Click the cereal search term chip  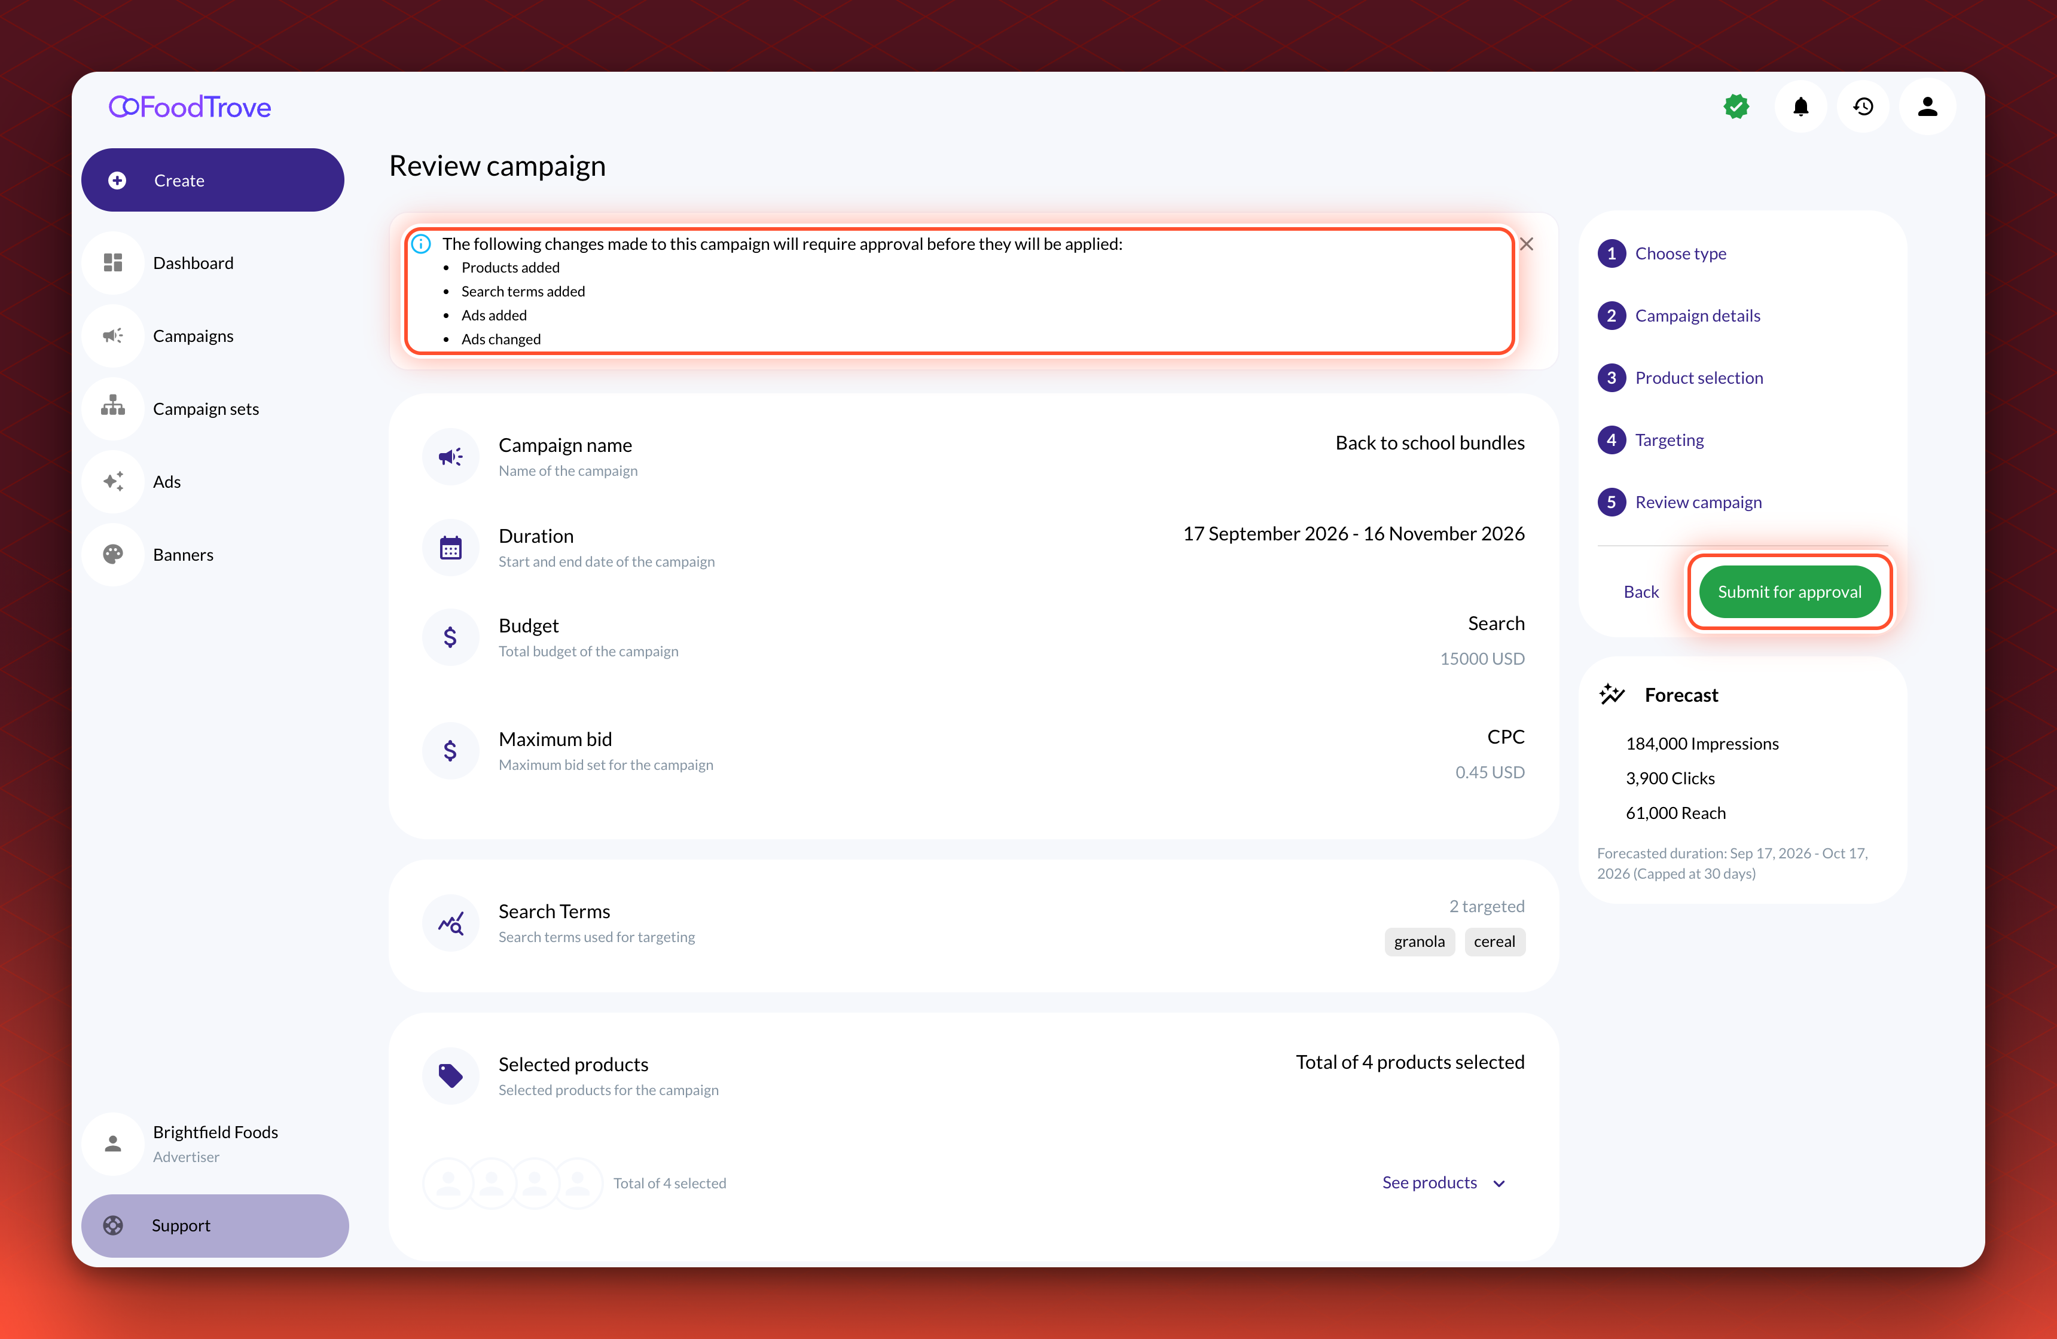click(x=1494, y=943)
